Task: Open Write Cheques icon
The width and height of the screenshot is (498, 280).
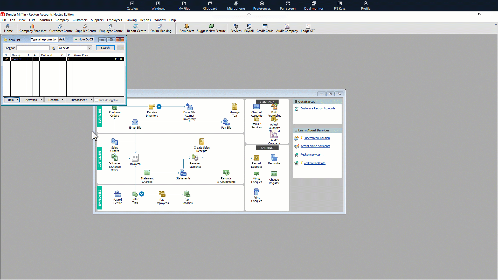Action: pyautogui.click(x=257, y=177)
